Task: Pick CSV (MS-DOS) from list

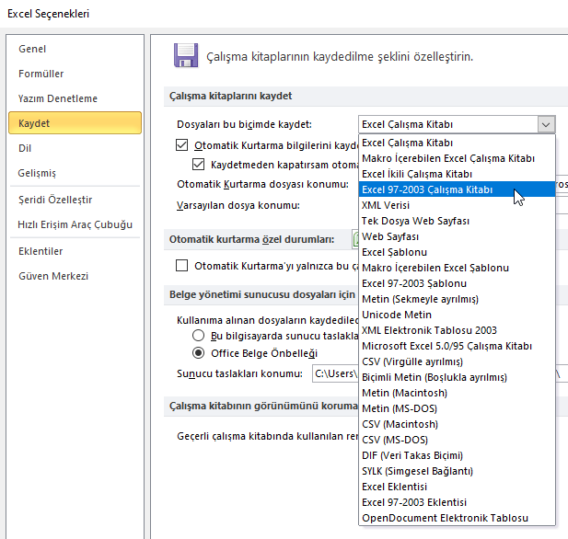Action: tap(457, 440)
